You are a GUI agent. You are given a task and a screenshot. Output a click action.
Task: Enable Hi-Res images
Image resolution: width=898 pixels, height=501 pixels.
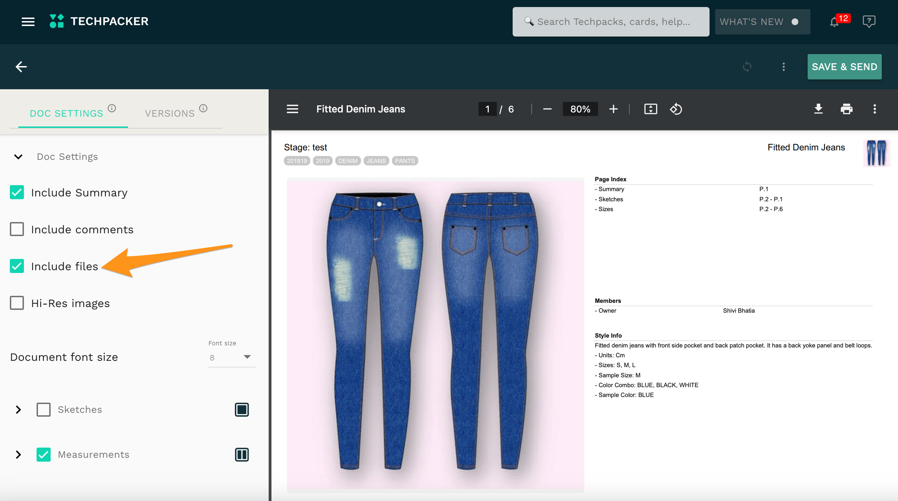[x=17, y=303]
